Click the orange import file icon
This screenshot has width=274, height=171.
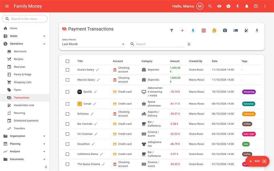click(x=214, y=30)
